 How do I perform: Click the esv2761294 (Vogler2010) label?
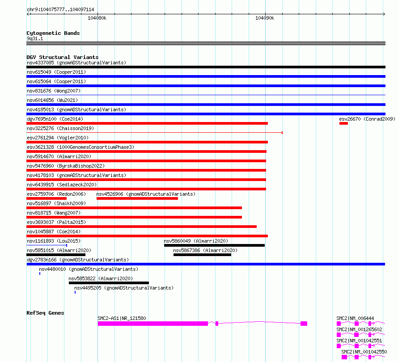click(x=58, y=138)
